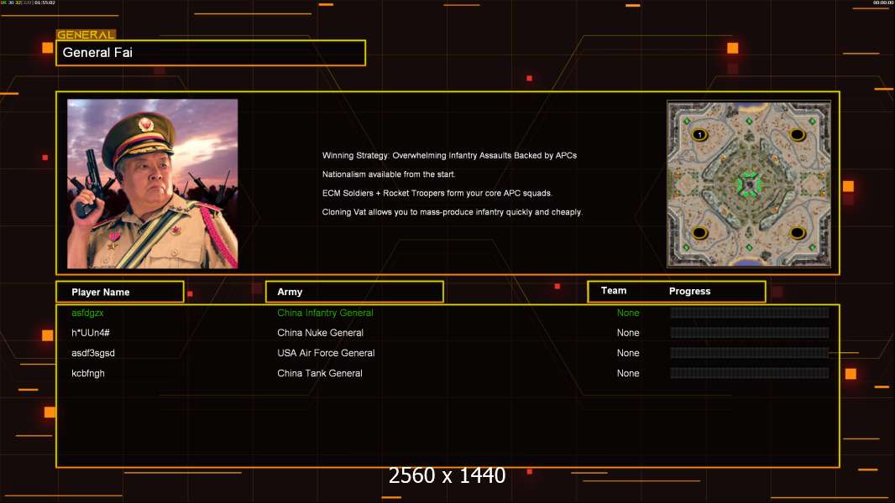Click the China Nuke General army entry
Viewport: 895px width, 503px height.
[320, 333]
